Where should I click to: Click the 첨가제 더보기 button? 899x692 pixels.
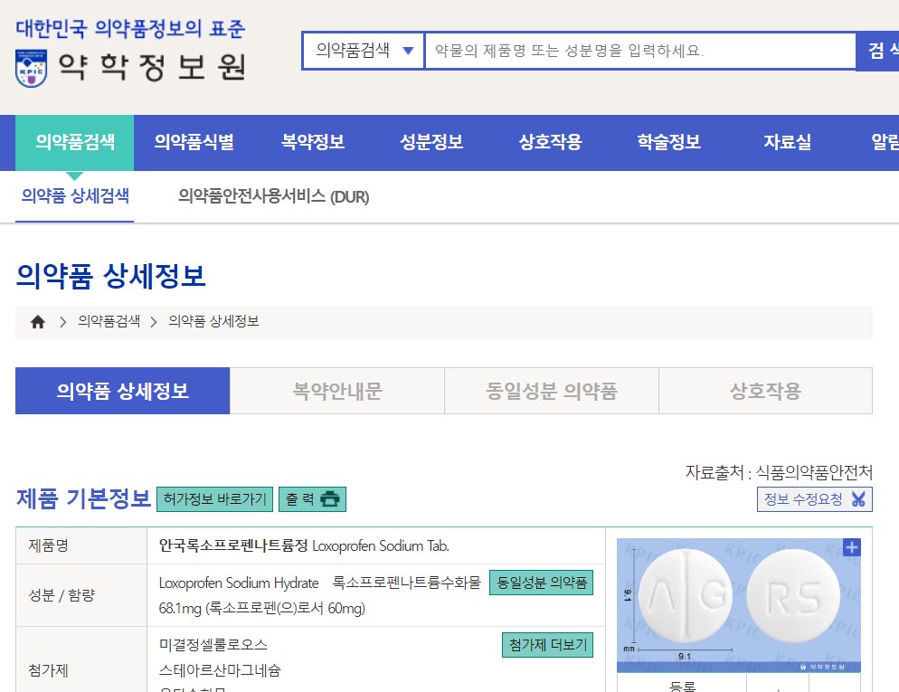tap(547, 645)
